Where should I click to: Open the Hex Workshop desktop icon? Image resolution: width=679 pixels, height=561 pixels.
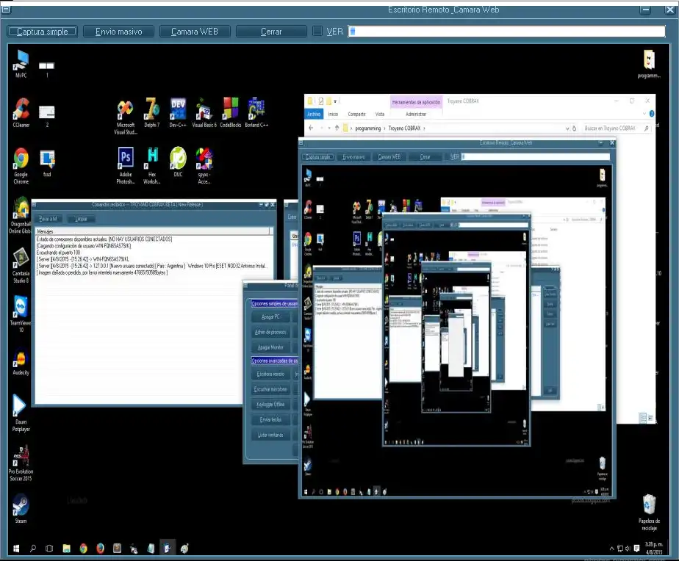point(152,166)
